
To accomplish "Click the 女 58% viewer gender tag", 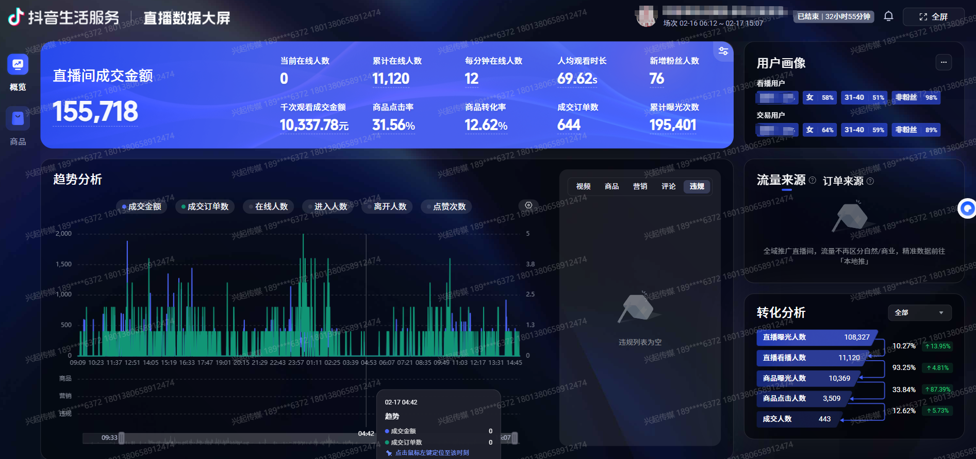I will pos(820,98).
